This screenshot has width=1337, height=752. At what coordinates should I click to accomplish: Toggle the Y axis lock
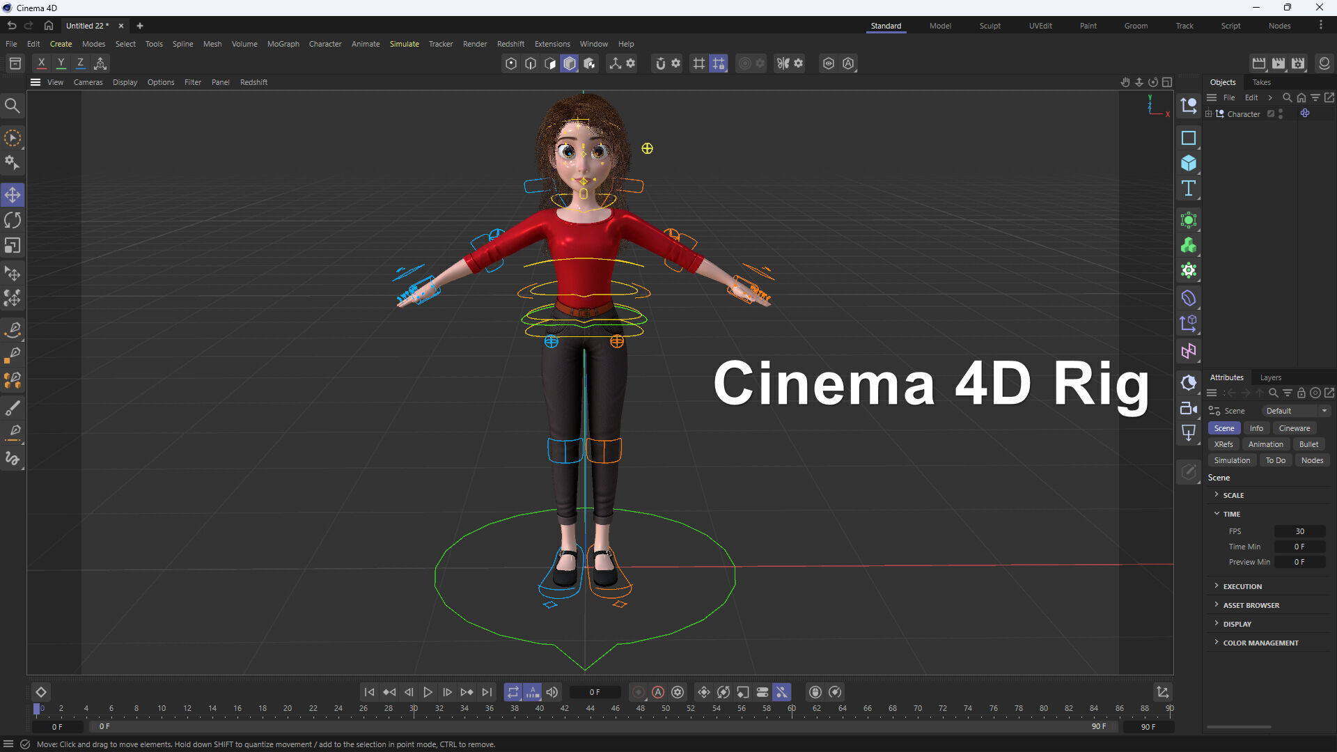point(61,63)
